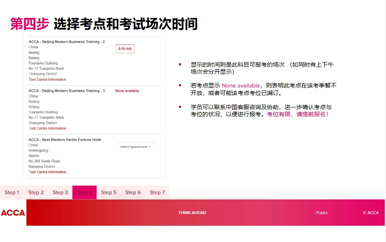Screen dimensions: 386x242
Task: Click the red 'None available' status text
Action: 127,91
